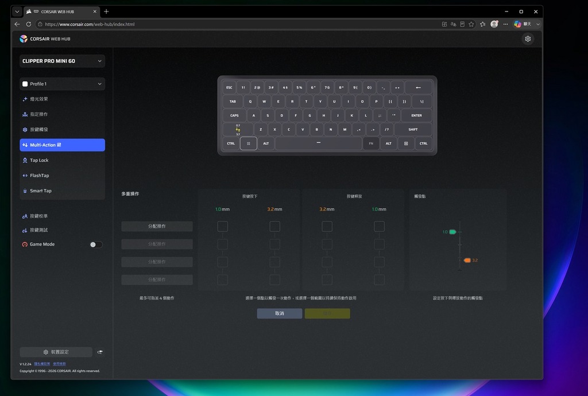Check second-row key-release 1.0 mm box
588x396 pixels.
click(x=379, y=244)
